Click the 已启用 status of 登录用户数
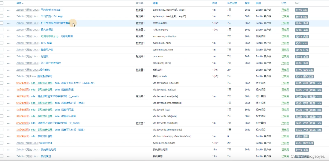Image resolution: width=329 pixels, height=161 pixels. [x=285, y=50]
